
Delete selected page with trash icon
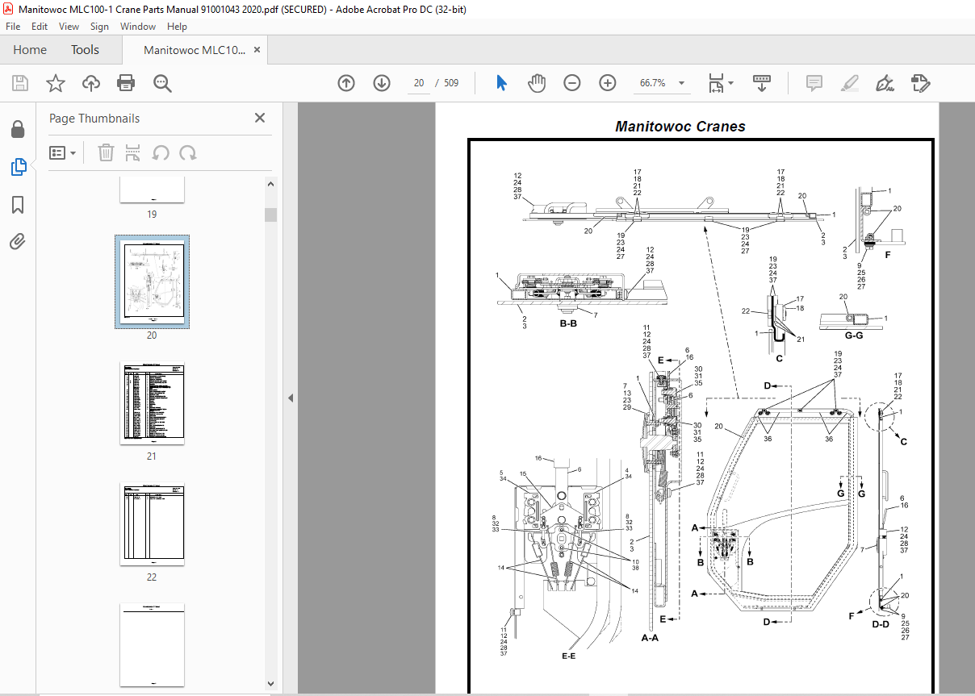tap(106, 152)
